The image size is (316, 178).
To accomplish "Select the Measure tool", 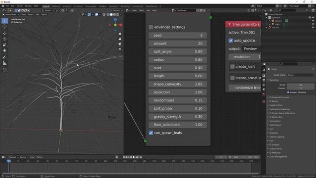I will coord(4,63).
